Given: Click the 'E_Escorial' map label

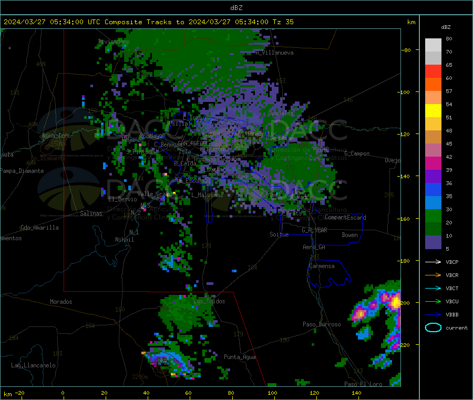Looking at the screenshot, I should pos(195,181).
